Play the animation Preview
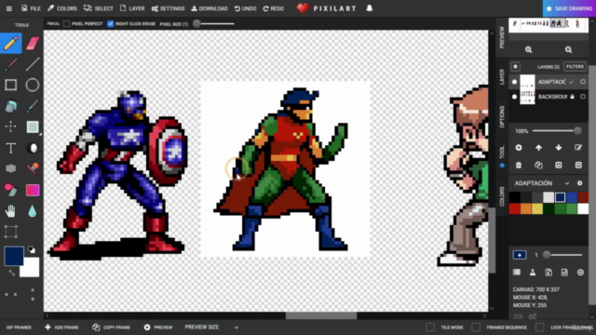 click(158, 327)
